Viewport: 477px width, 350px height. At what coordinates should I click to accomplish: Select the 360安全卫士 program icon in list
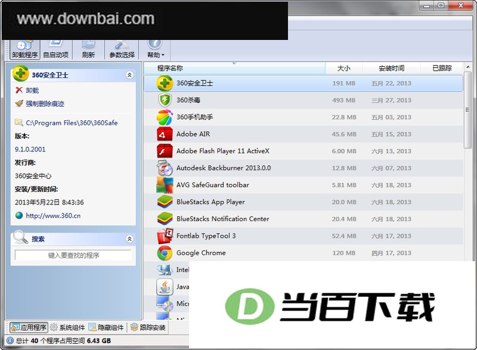[165, 83]
